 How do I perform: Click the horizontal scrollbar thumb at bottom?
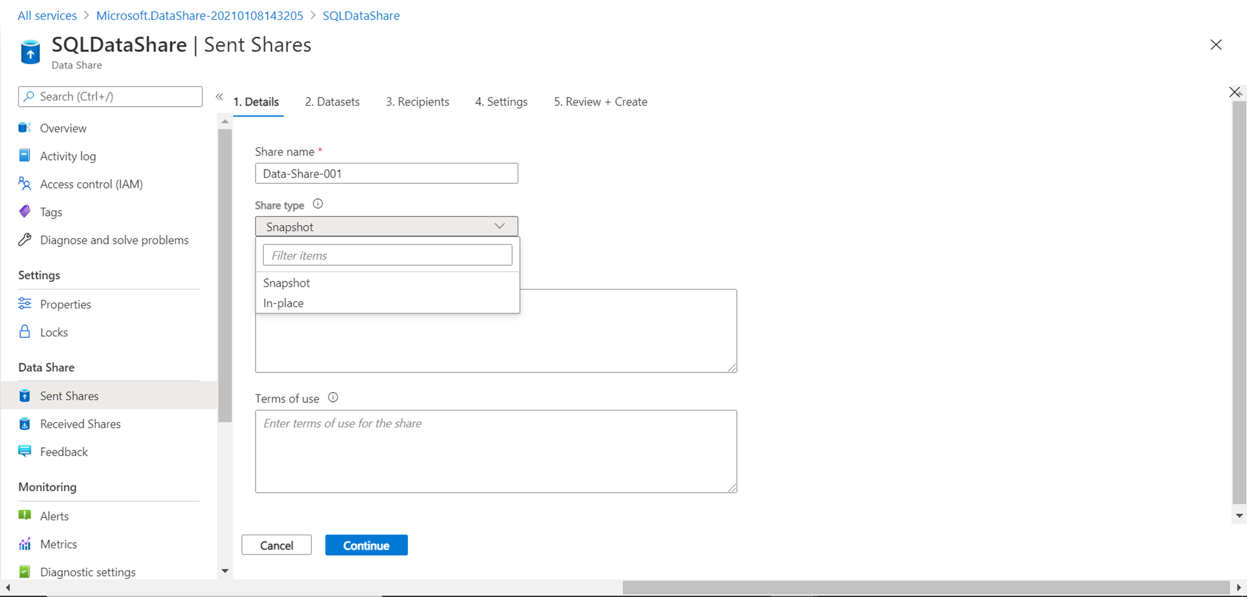click(926, 588)
